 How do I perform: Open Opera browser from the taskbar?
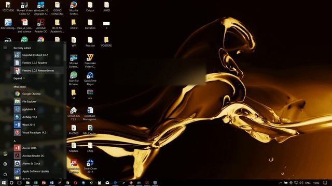pos(75,182)
